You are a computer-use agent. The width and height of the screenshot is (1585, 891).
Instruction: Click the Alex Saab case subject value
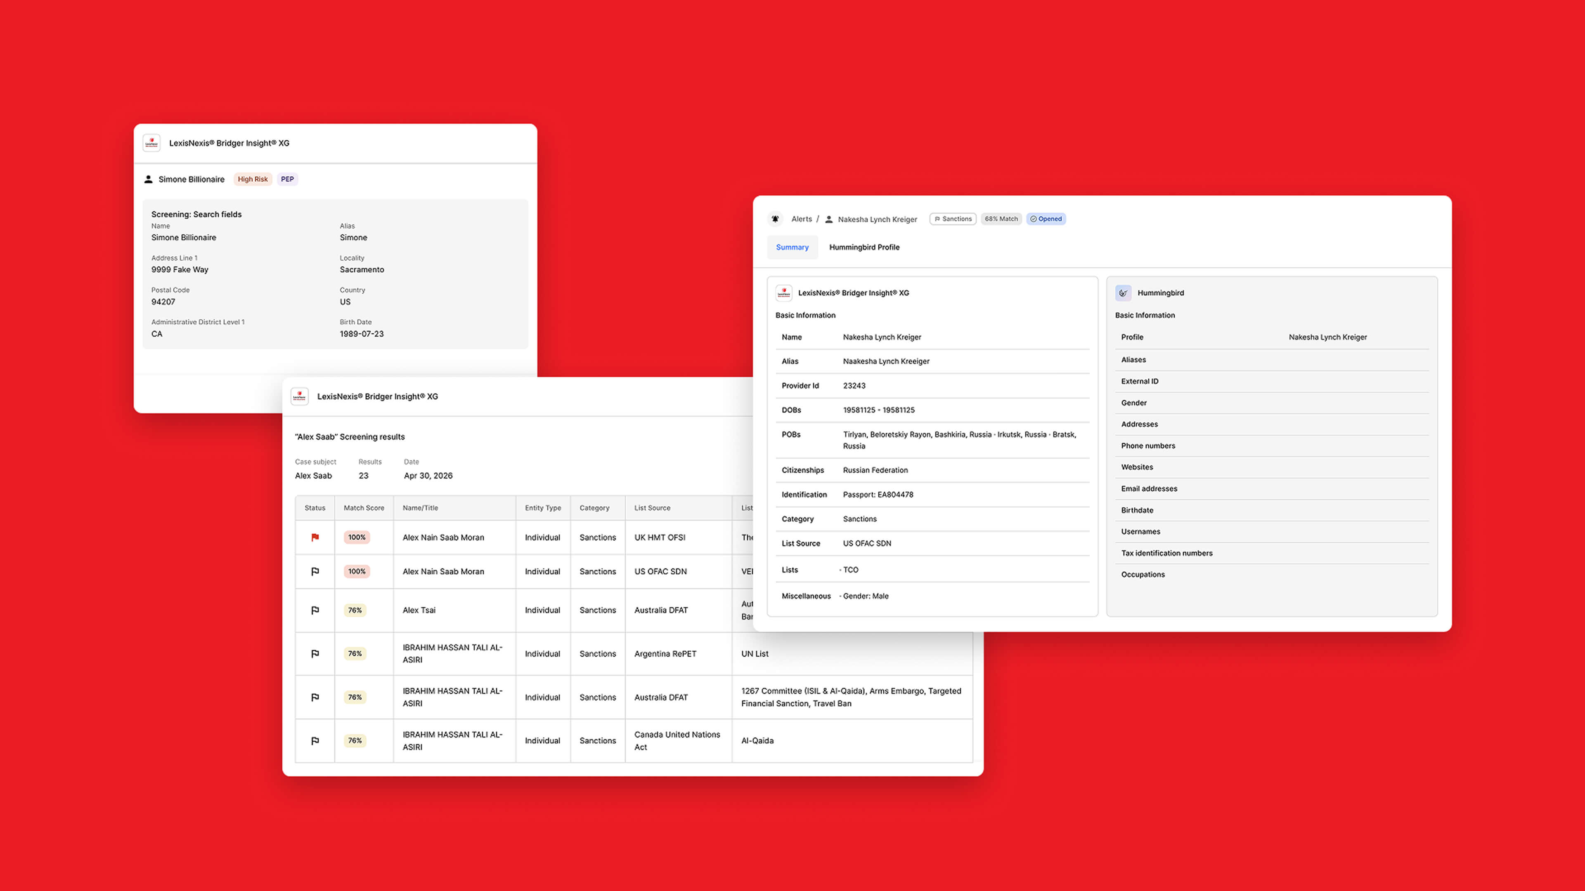(x=313, y=476)
